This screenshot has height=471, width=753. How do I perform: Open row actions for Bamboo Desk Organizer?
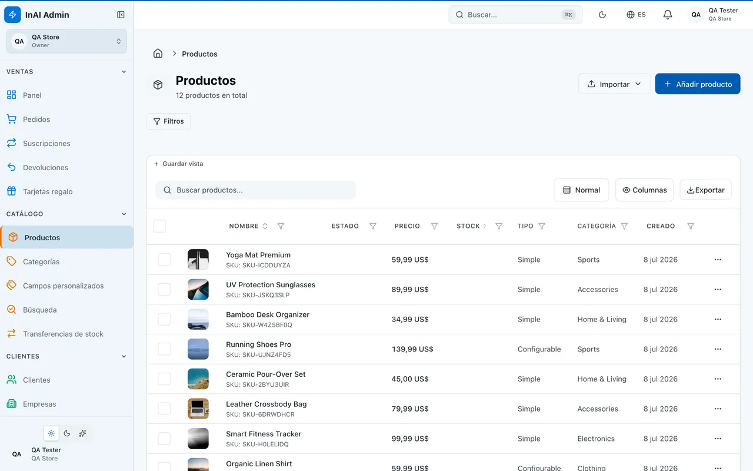coord(718,319)
